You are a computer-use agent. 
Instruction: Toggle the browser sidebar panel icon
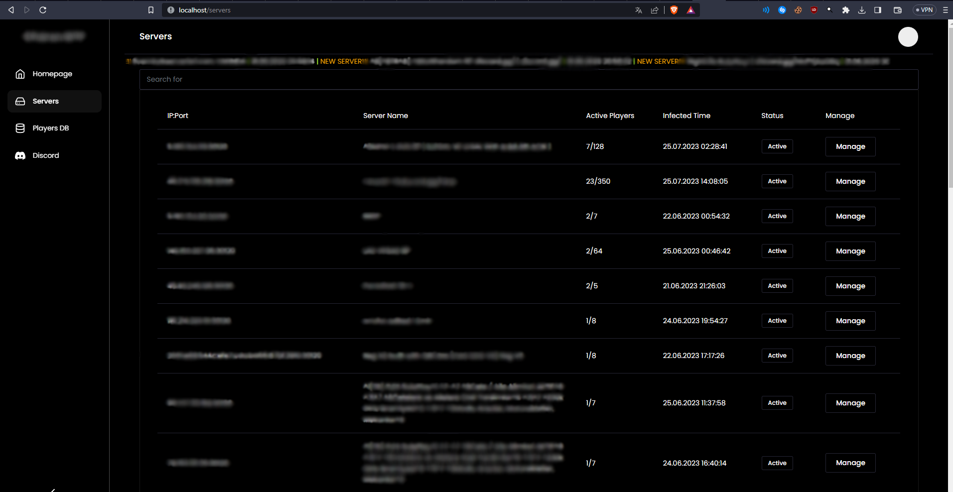pyautogui.click(x=878, y=10)
